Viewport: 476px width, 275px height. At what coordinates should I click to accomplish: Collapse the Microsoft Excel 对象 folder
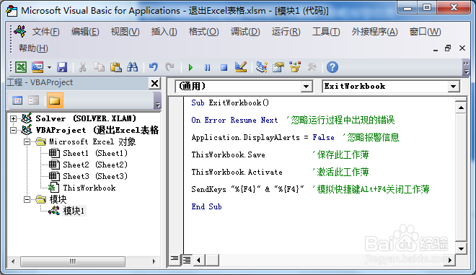pos(27,141)
